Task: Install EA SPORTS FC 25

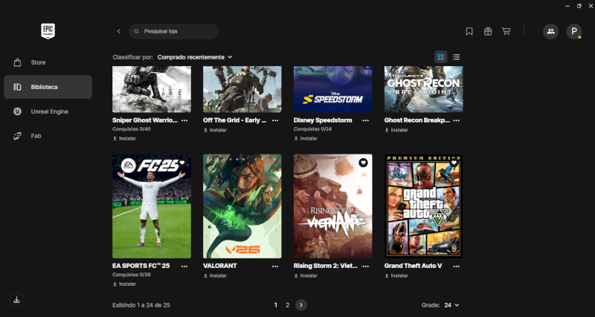Action: tap(124, 284)
